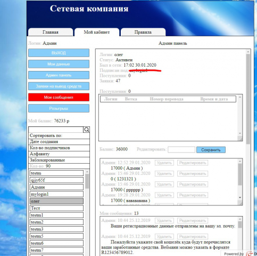Viewport: 257px width, 256px height.
Task: Select user Тест in the list
Action: coord(56,208)
